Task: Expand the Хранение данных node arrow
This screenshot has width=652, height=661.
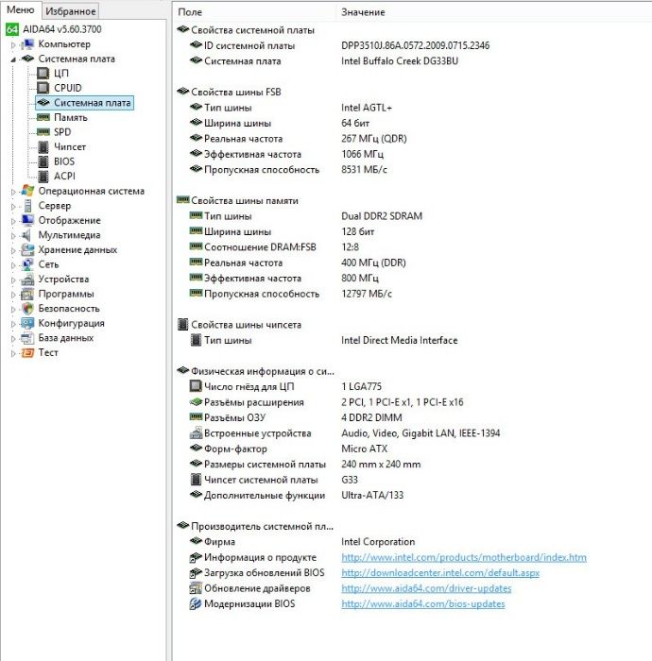Action: click(13, 251)
